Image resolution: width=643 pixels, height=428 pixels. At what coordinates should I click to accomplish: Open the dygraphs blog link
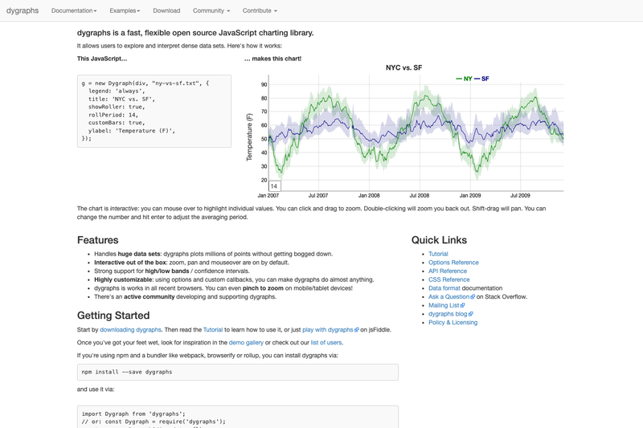click(448, 314)
